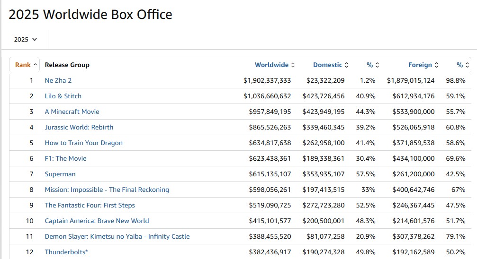
Task: Select worldwide value $382,436,917
Action: coord(270,252)
